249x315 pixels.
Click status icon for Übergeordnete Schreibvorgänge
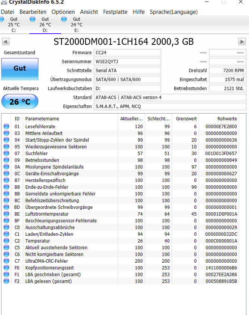pos(6,207)
